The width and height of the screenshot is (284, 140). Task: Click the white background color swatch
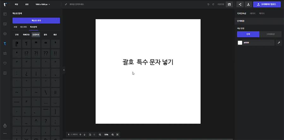click(240, 43)
